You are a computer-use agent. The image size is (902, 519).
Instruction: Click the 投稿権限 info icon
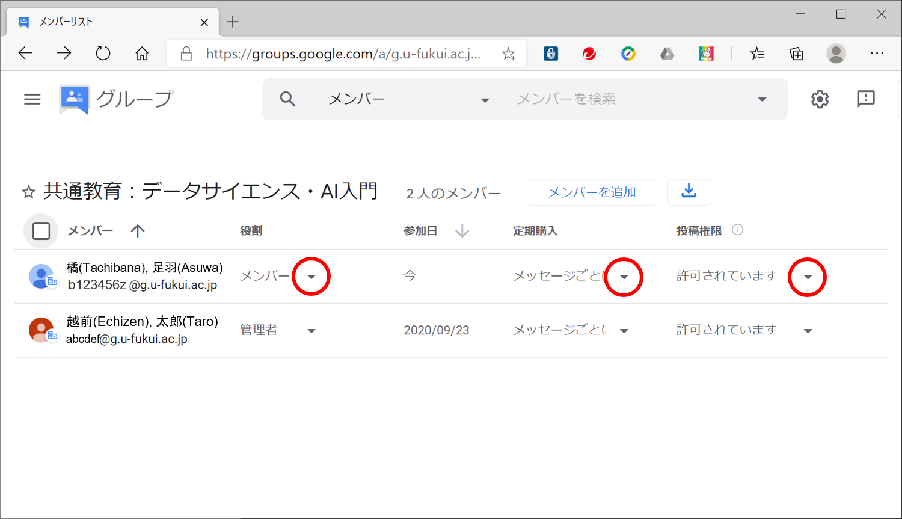pos(737,230)
